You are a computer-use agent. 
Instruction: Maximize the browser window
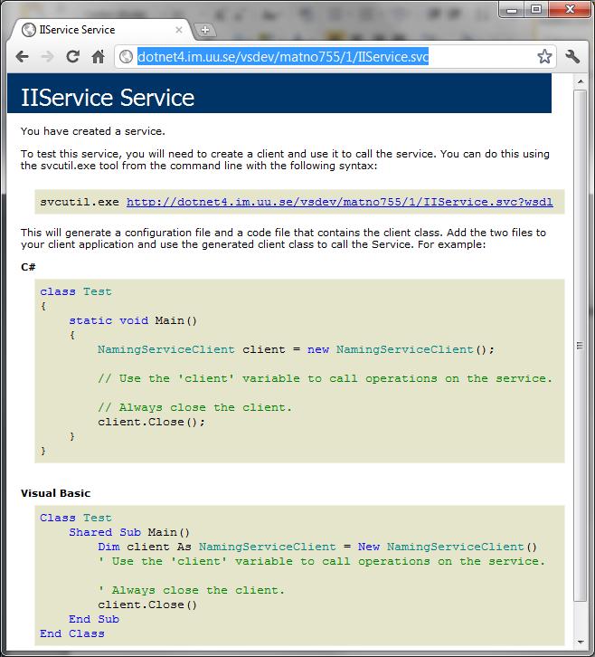coord(536,9)
